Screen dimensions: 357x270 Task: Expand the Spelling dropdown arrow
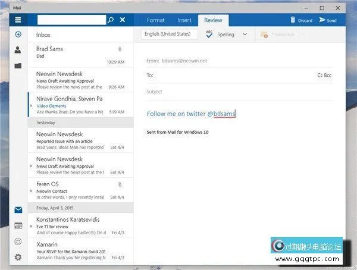tap(245, 34)
